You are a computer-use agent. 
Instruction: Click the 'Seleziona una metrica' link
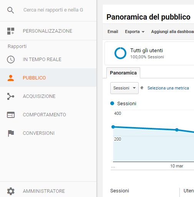[168, 88]
